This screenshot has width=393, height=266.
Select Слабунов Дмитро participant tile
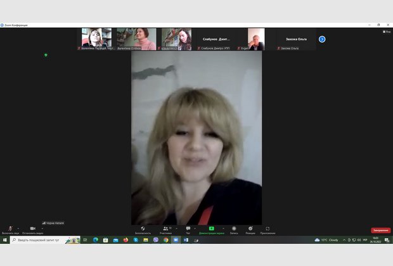216,39
